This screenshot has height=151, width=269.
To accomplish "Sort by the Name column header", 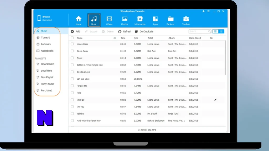I will pyautogui.click(x=80, y=38).
